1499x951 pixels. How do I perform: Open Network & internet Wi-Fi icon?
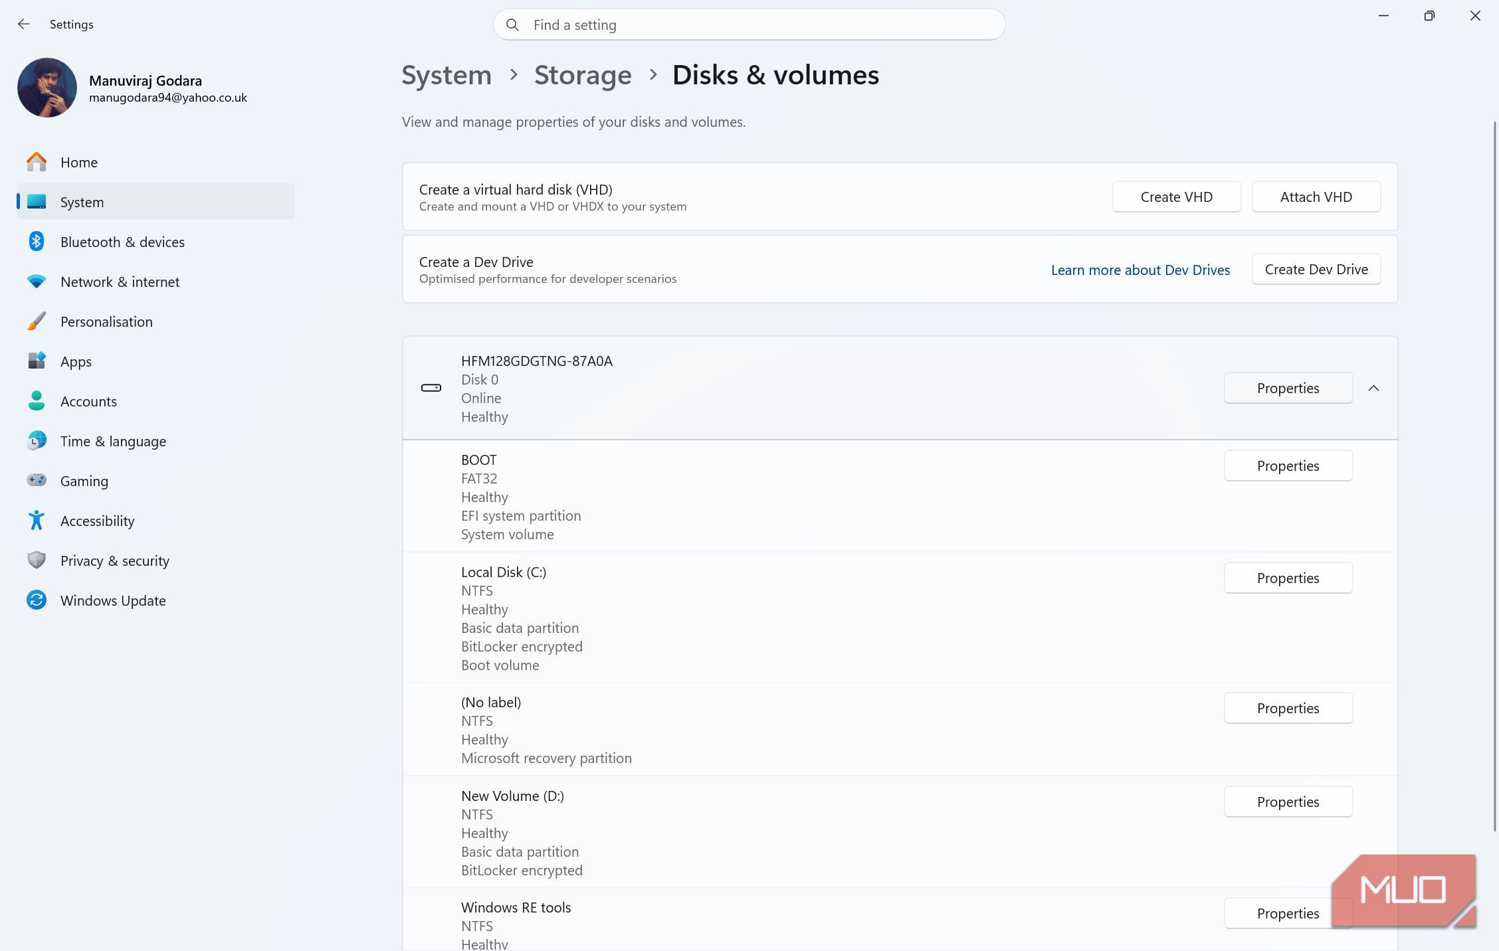click(37, 282)
